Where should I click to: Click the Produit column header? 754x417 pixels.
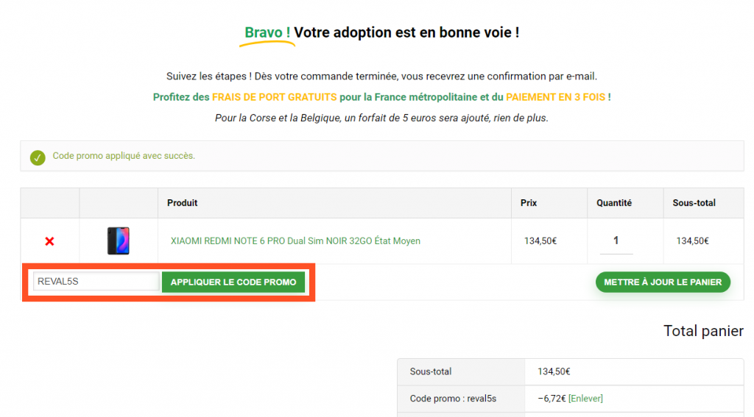183,203
